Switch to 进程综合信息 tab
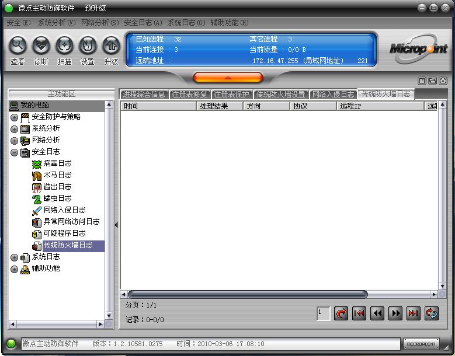The height and width of the screenshot is (356, 455). tap(144, 94)
